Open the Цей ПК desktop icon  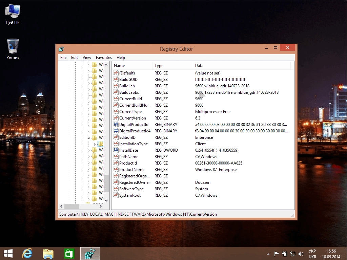click(13, 14)
